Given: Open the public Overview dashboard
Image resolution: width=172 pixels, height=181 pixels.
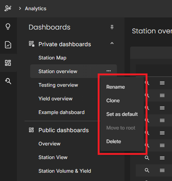Looking at the screenshot, I should (49, 144).
